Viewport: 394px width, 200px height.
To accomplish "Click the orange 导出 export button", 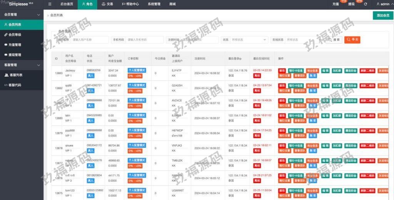I will pyautogui.click(x=352, y=40).
